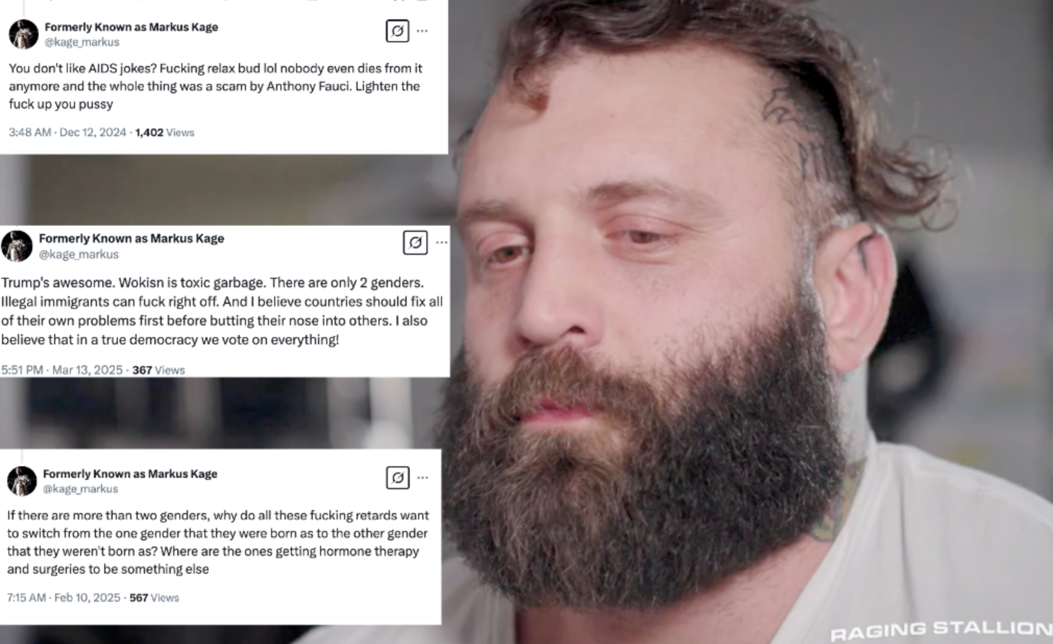Open the three-dot menu on the Dec 12, 2024 tweet

[x=422, y=31]
